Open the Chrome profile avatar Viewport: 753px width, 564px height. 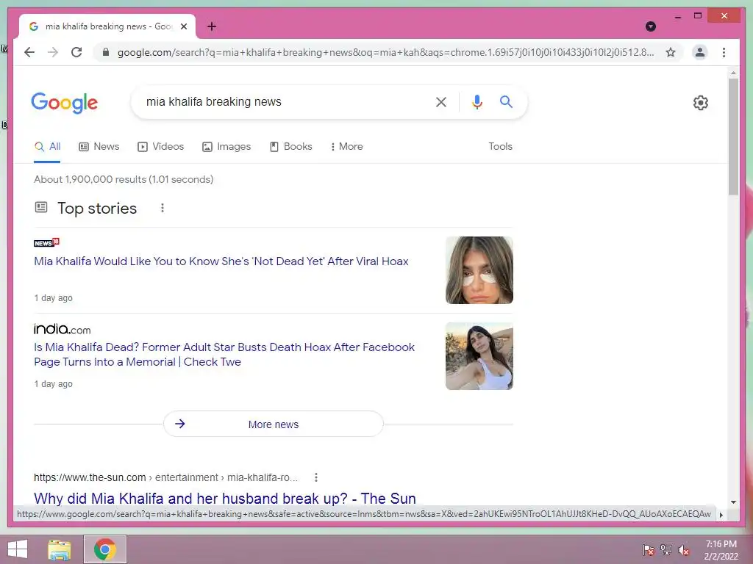point(700,52)
